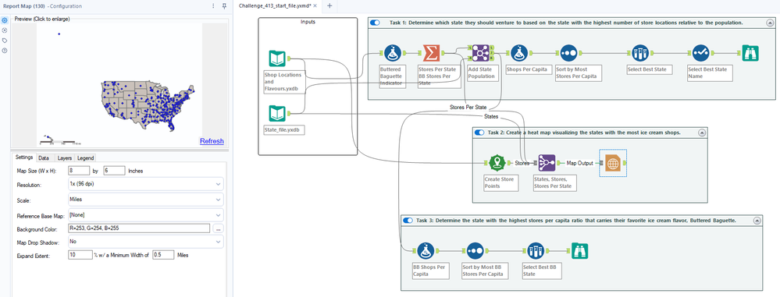Select the Stores Per State Summarize tool
This screenshot has width=780, height=297.
tap(431, 53)
